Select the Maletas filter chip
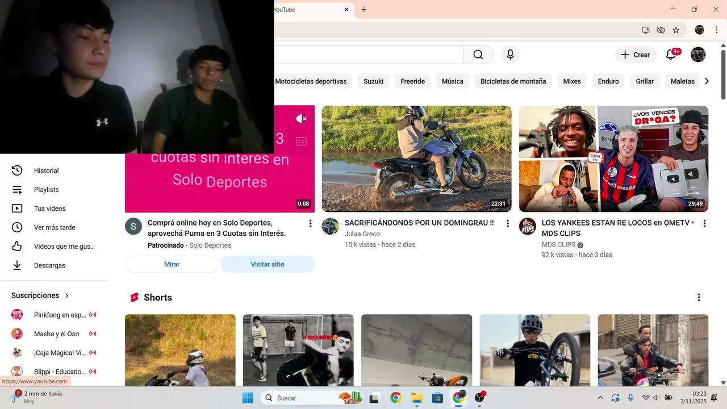Viewport: 727px width, 409px height. click(x=682, y=81)
